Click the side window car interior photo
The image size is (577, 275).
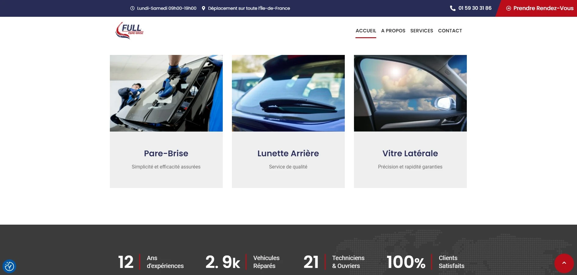pos(410,93)
